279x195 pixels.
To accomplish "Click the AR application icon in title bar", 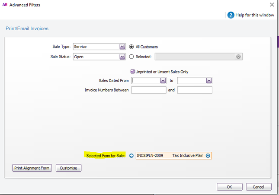I will (4, 4).
